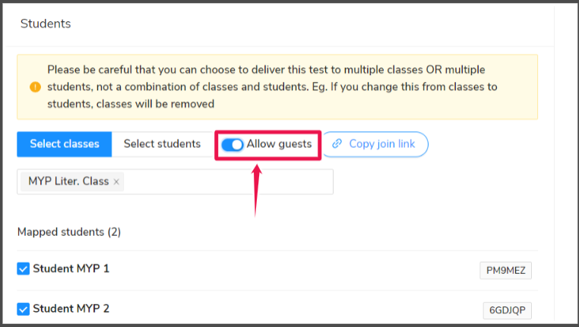The width and height of the screenshot is (579, 327).
Task: Switch to the Select classes tab
Action: pyautogui.click(x=65, y=144)
